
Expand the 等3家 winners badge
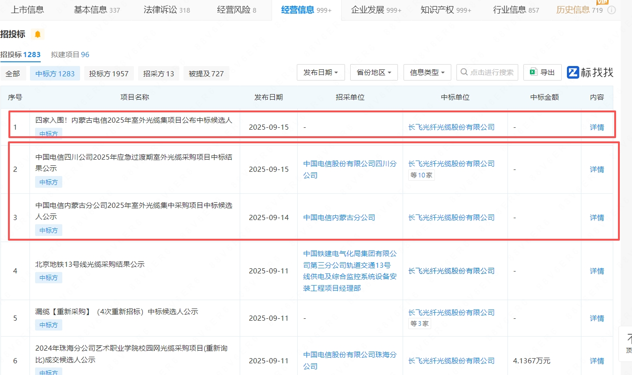pyautogui.click(x=419, y=324)
